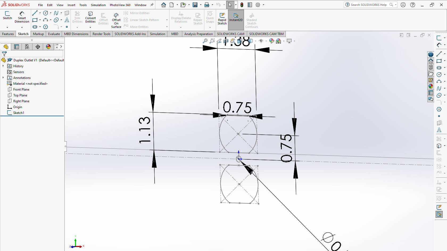Image resolution: width=447 pixels, height=251 pixels.
Task: Open the Smart Dimension dropdown arrow
Action: coord(22,27)
